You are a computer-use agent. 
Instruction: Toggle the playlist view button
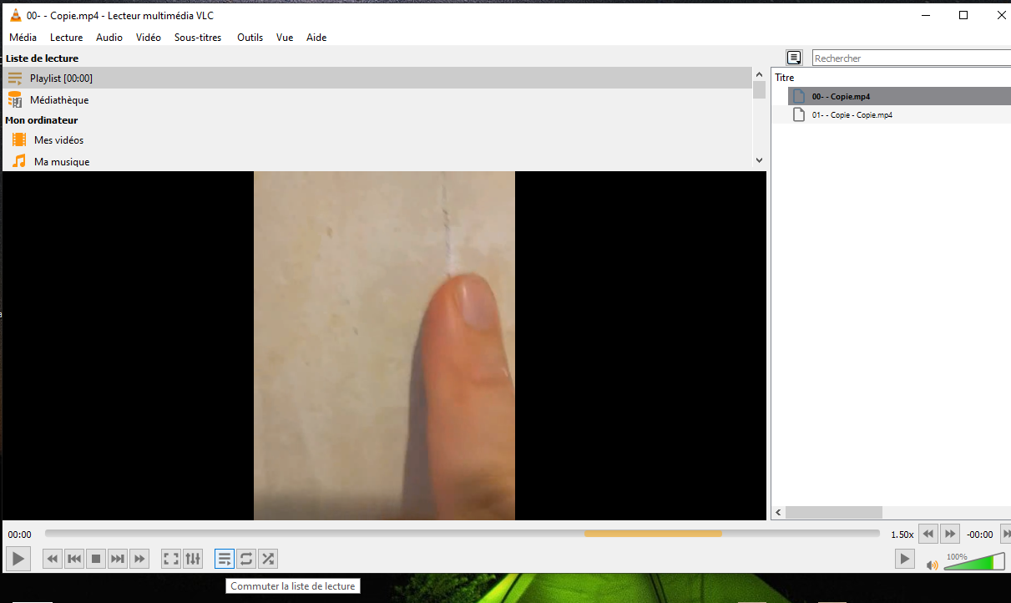tap(225, 559)
